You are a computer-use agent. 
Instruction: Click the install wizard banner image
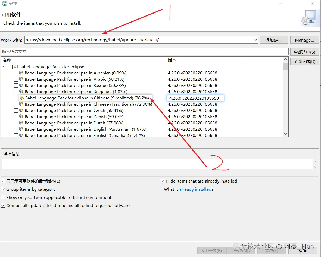pos(310,18)
